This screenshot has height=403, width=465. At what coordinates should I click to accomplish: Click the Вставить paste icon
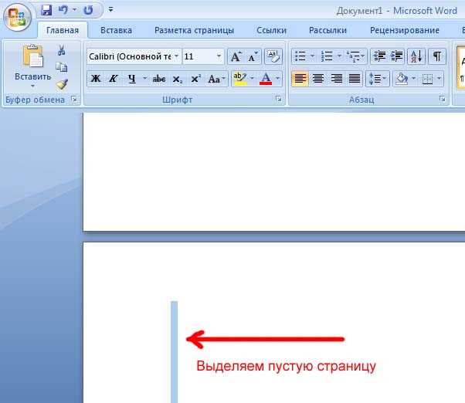coord(33,56)
